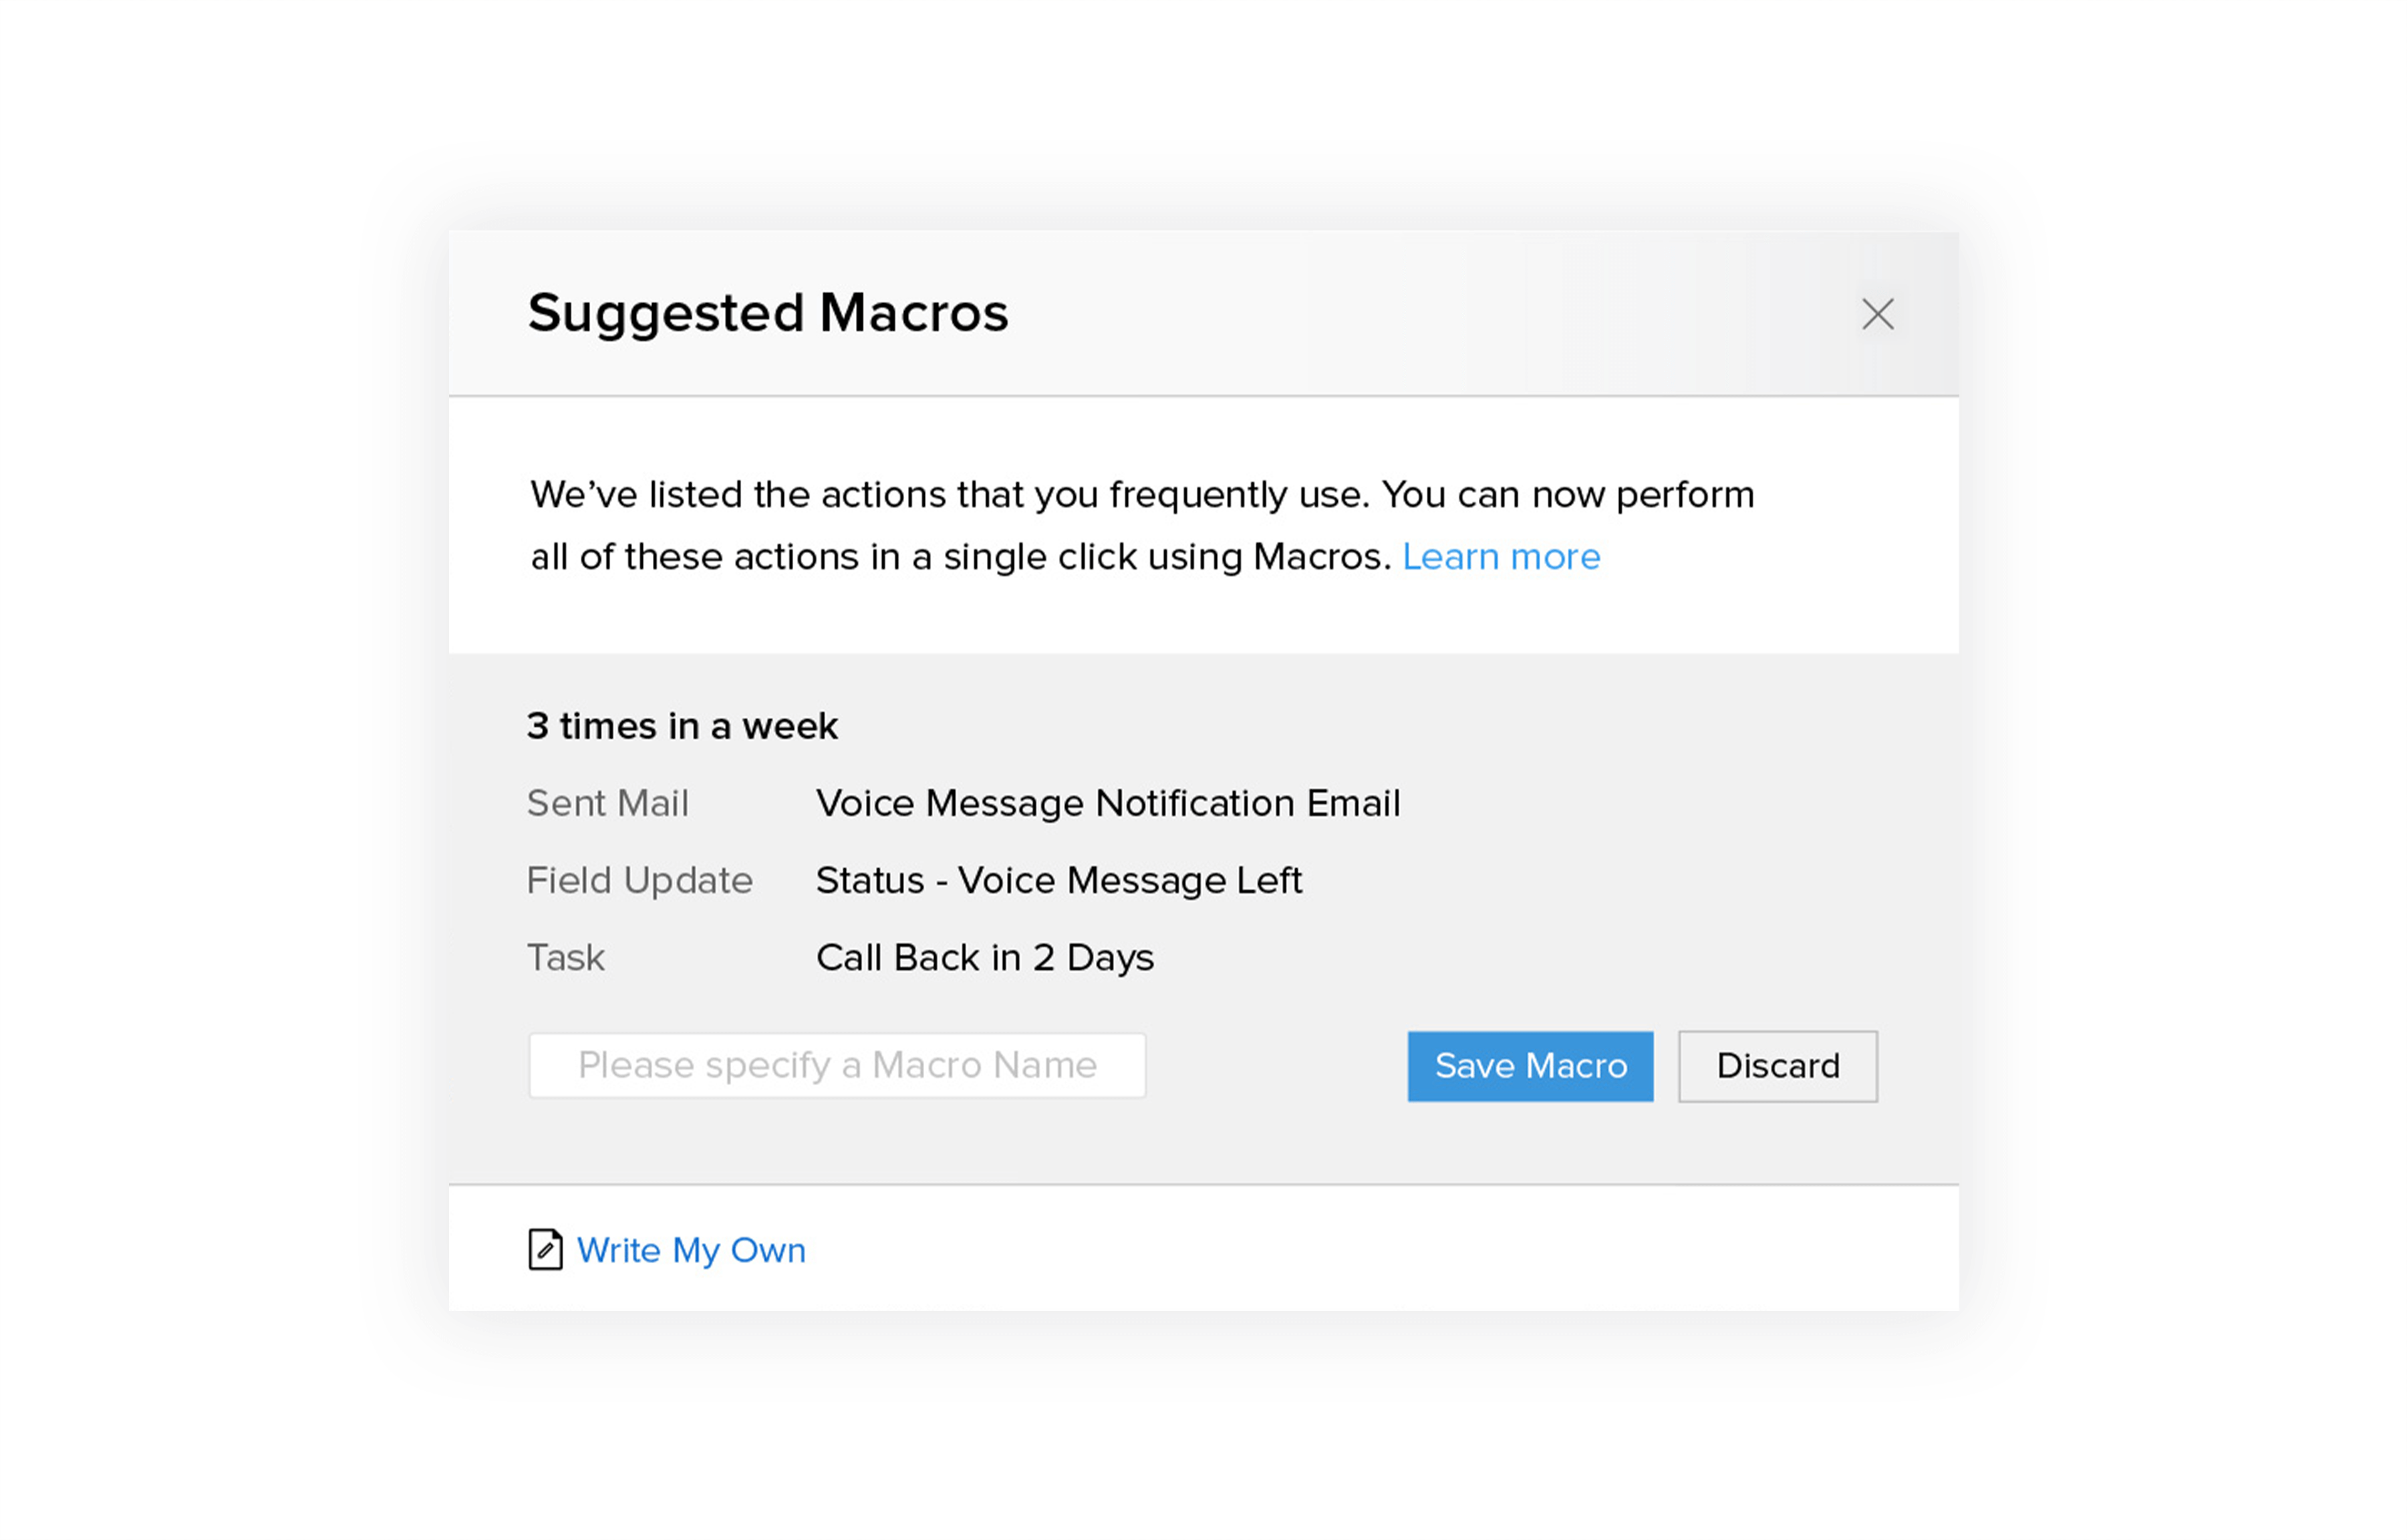Save the suggested macro
The height and width of the screenshot is (1540, 2407).
(1530, 1066)
